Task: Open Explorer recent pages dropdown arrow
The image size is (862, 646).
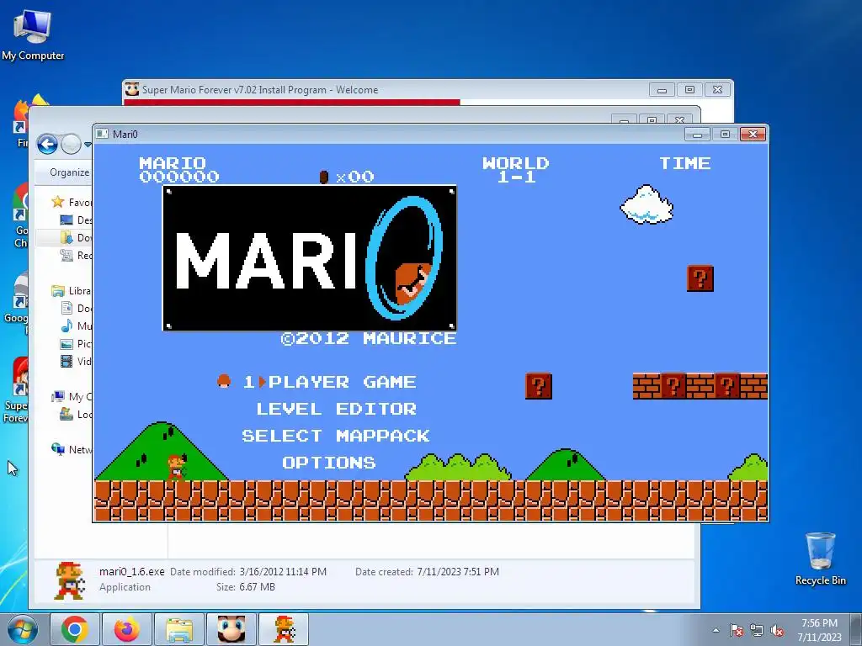Action: (88, 145)
